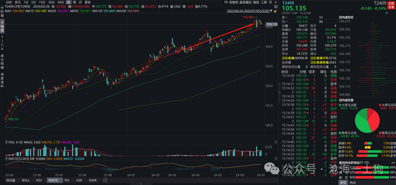Image resolution: width=396 pixels, height=185 pixels.
Task: Close the MACD indicator panel
Action: 275,159
